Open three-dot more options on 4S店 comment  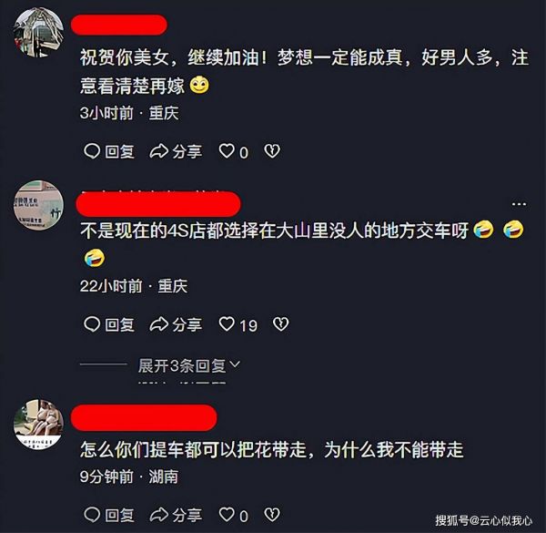tap(519, 204)
